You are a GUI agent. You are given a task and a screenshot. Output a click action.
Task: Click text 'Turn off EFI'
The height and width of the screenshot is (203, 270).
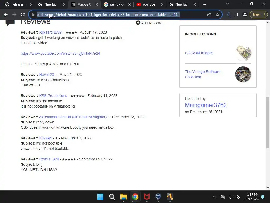click(x=30, y=85)
